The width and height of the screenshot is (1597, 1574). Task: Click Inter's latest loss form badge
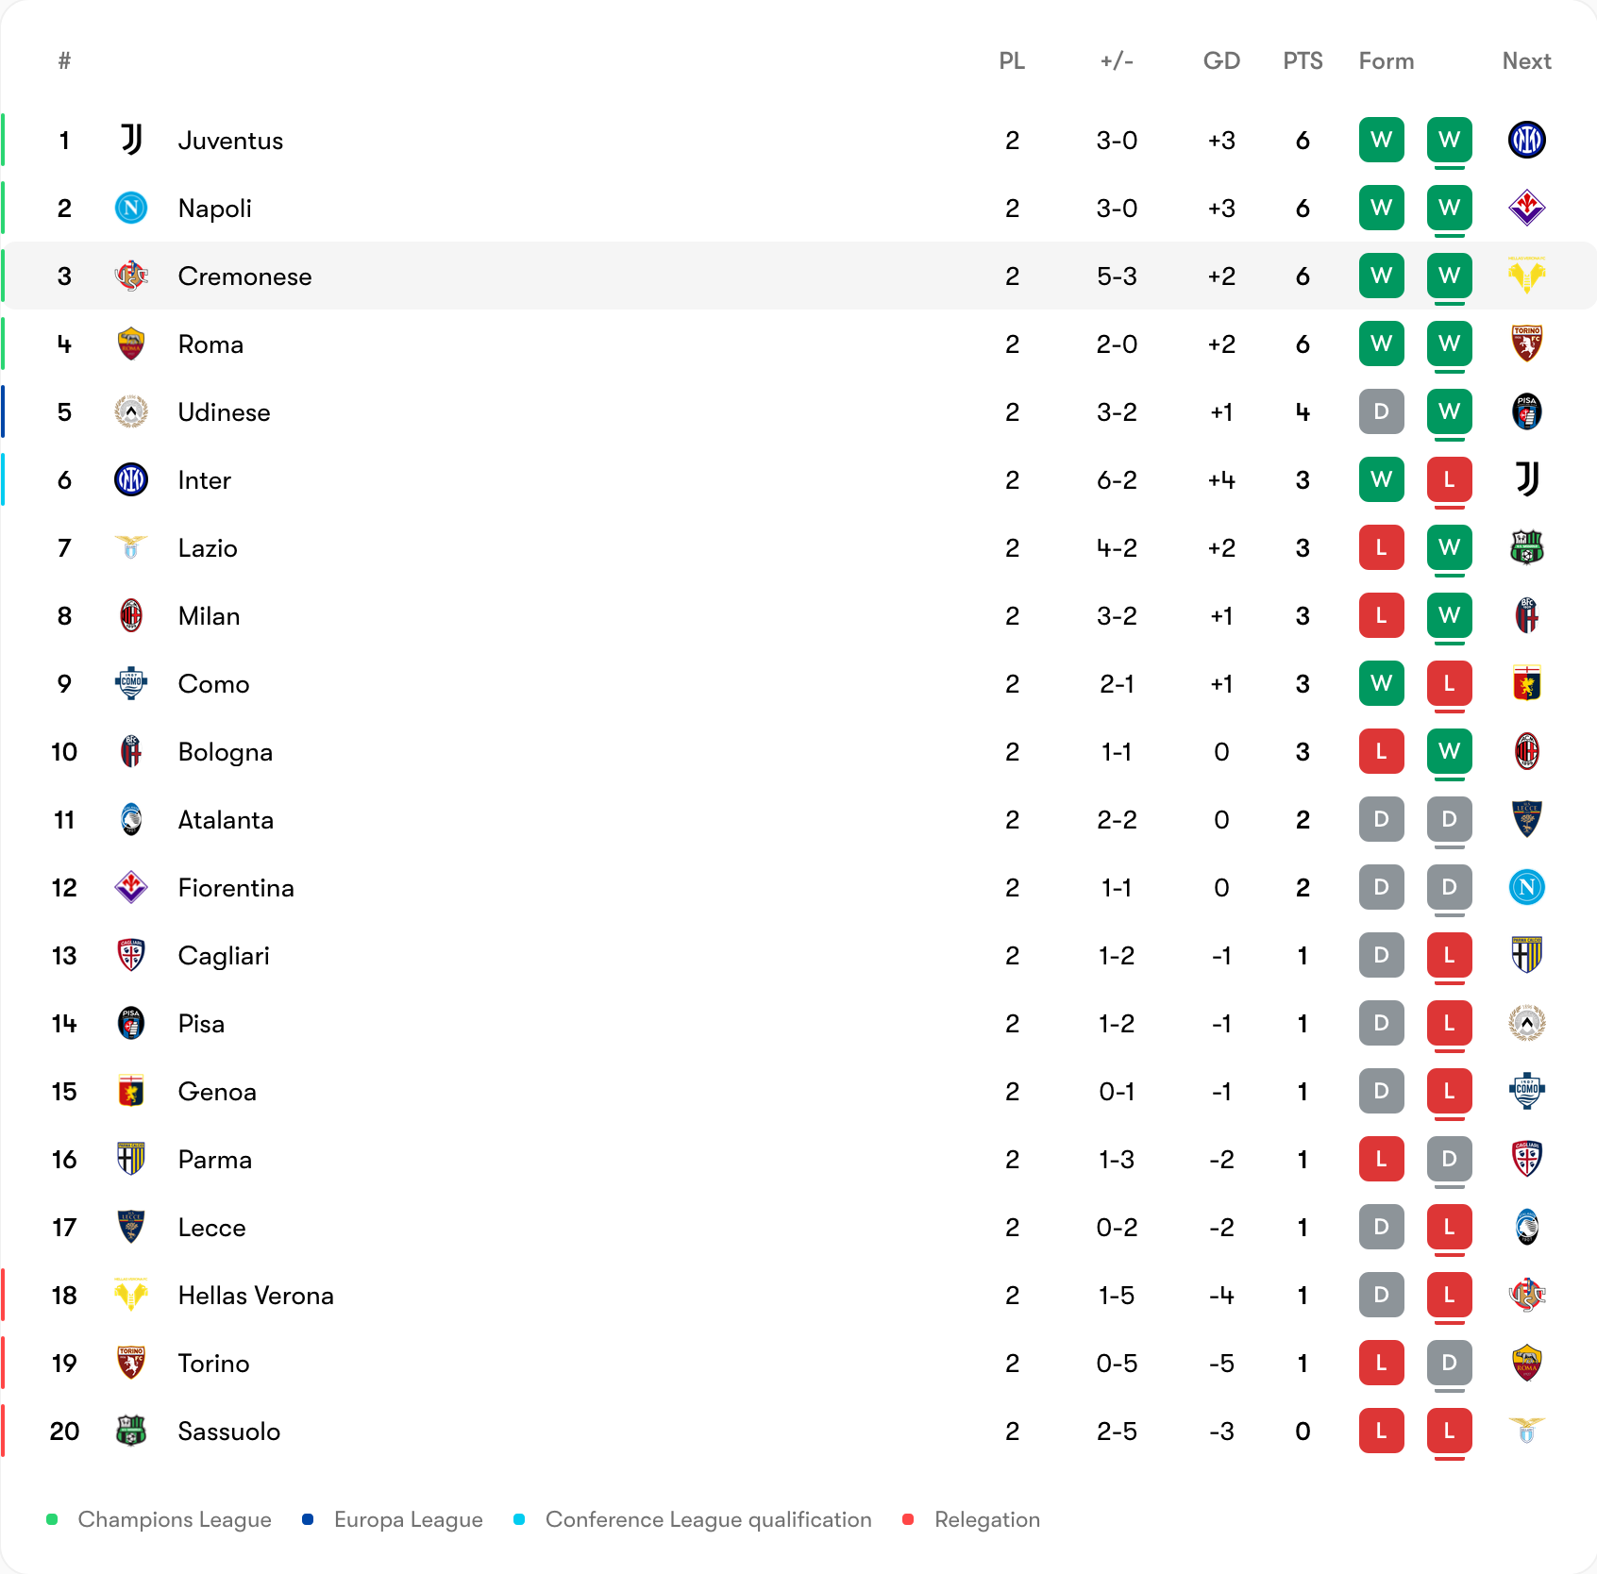(x=1449, y=479)
